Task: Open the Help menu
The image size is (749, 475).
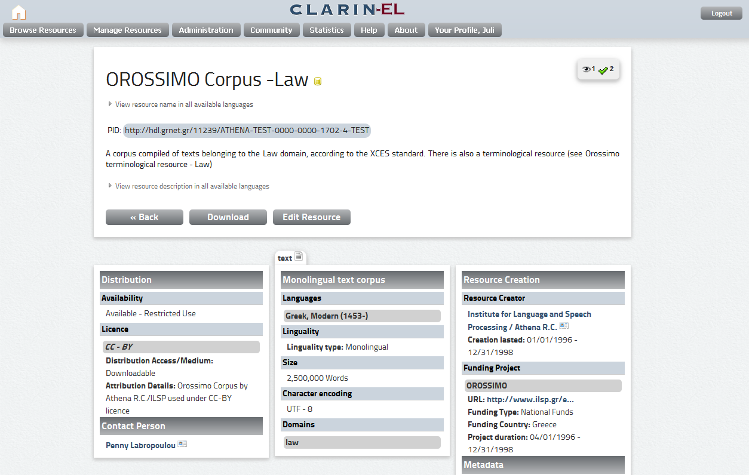Action: tap(369, 30)
